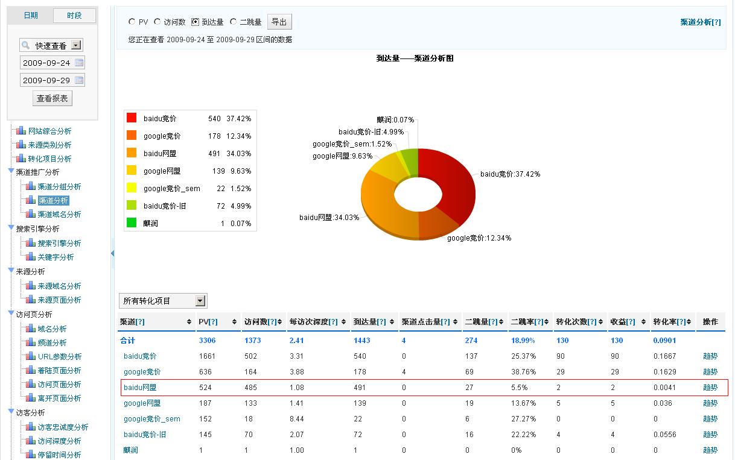Screen dimensions: 735x460
Task: Click sort arrows in PV column header
Action: 235,322
